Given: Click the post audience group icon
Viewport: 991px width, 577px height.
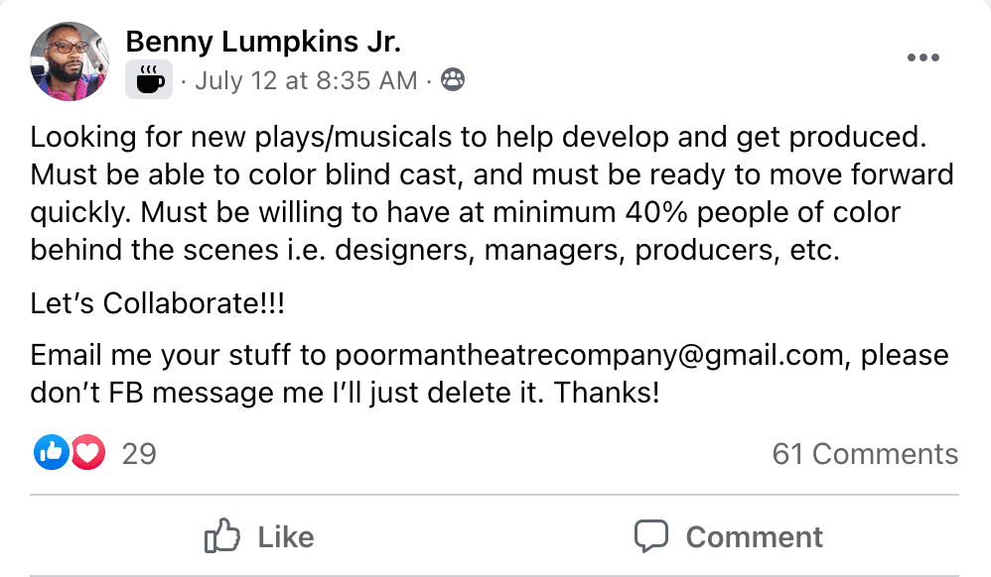Looking at the screenshot, I should click(x=453, y=80).
